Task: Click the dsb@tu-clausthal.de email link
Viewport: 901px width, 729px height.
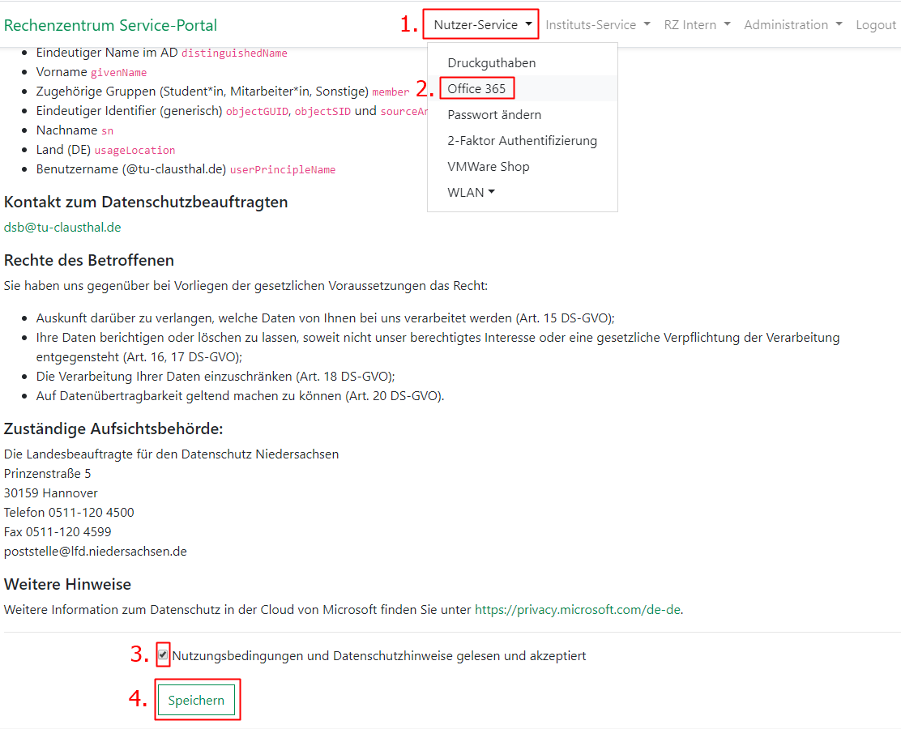Action: tap(62, 228)
